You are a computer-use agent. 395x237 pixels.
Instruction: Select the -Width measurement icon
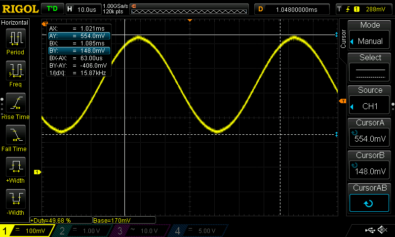tap(16, 198)
